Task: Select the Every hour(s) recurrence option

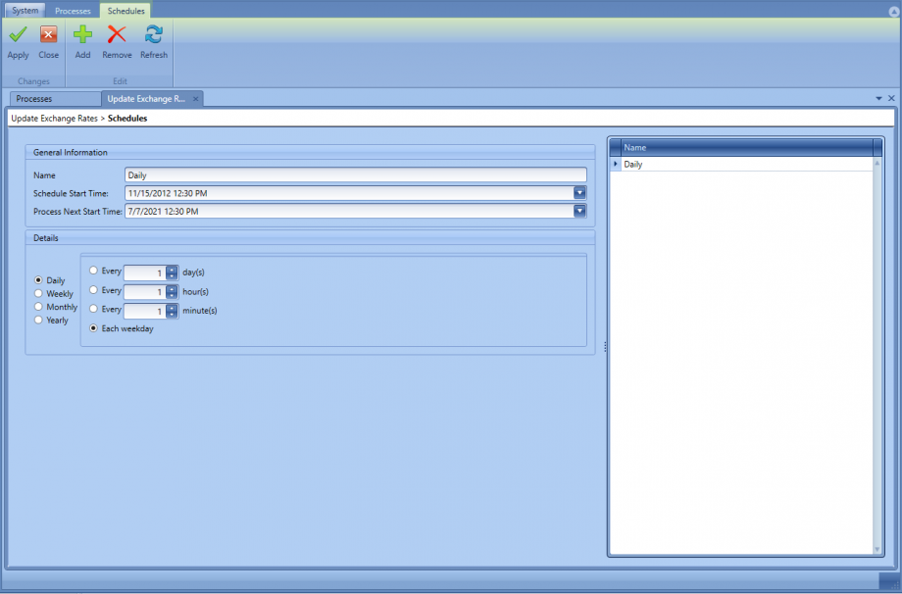Action: tap(93, 290)
